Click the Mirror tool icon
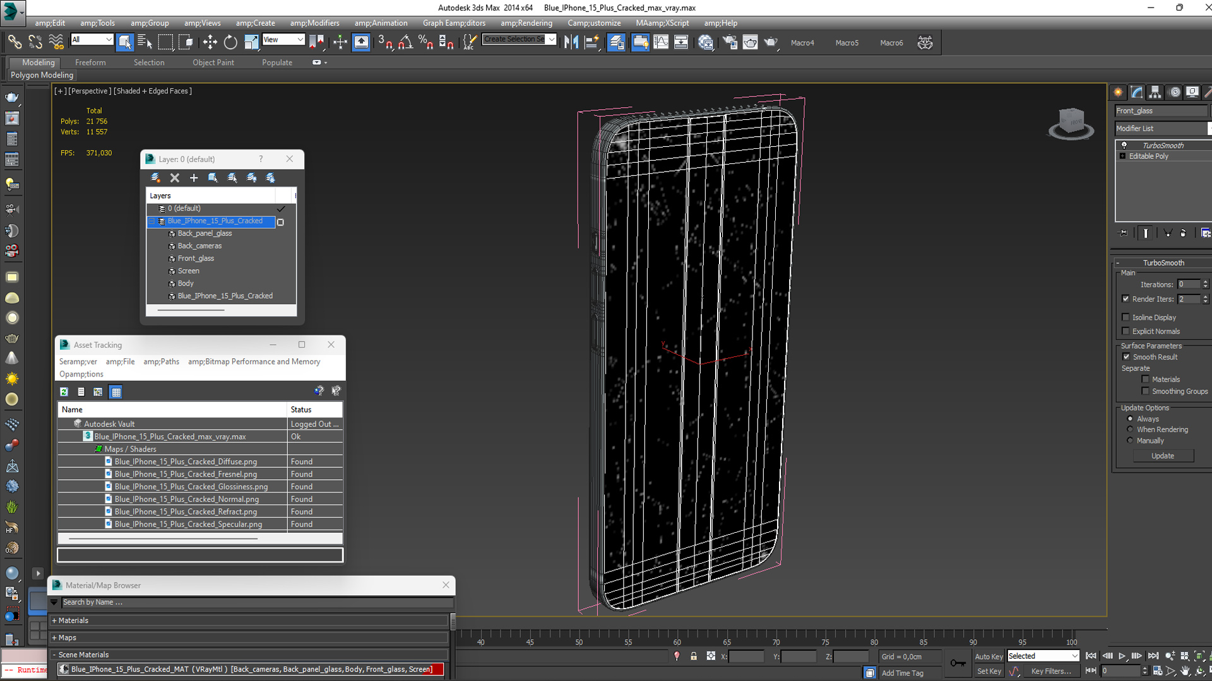The width and height of the screenshot is (1212, 681). tap(571, 42)
